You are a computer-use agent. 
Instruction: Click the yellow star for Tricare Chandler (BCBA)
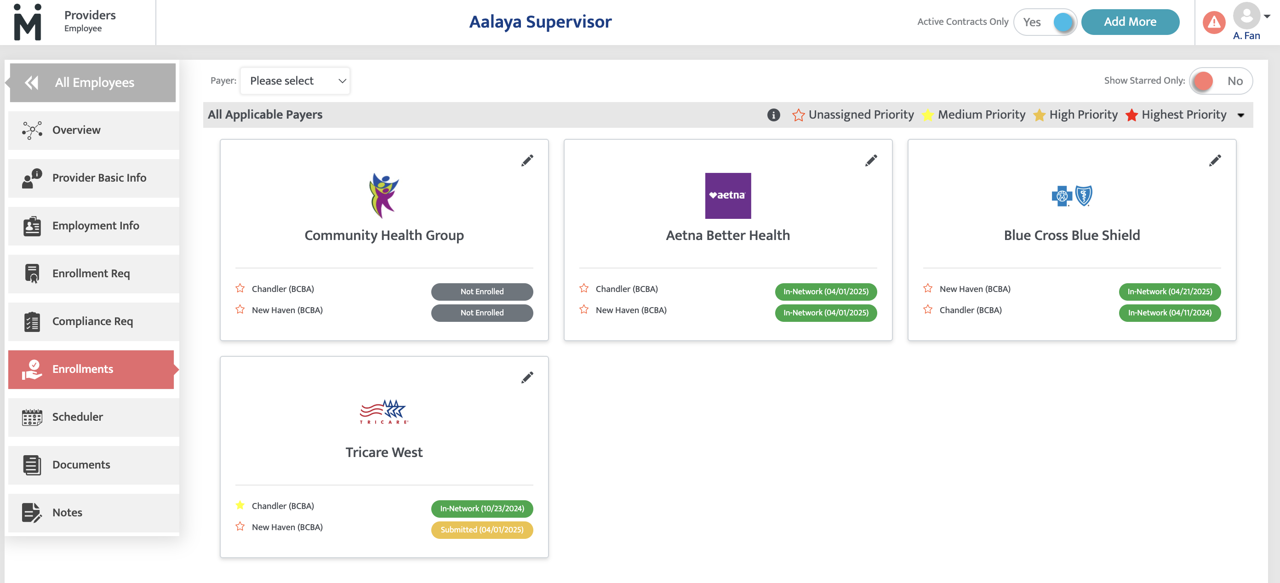coord(240,505)
